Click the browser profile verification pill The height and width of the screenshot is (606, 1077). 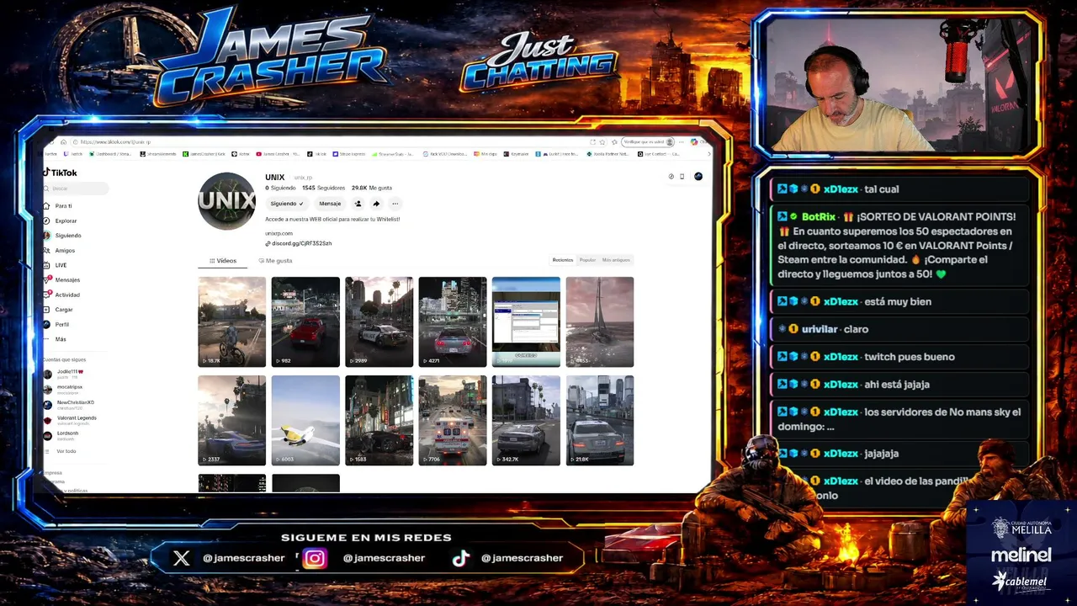pos(648,141)
